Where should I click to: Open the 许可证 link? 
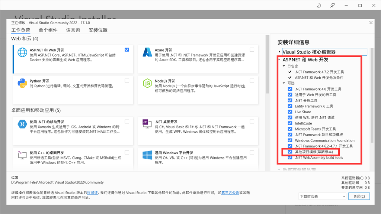pos(92,193)
